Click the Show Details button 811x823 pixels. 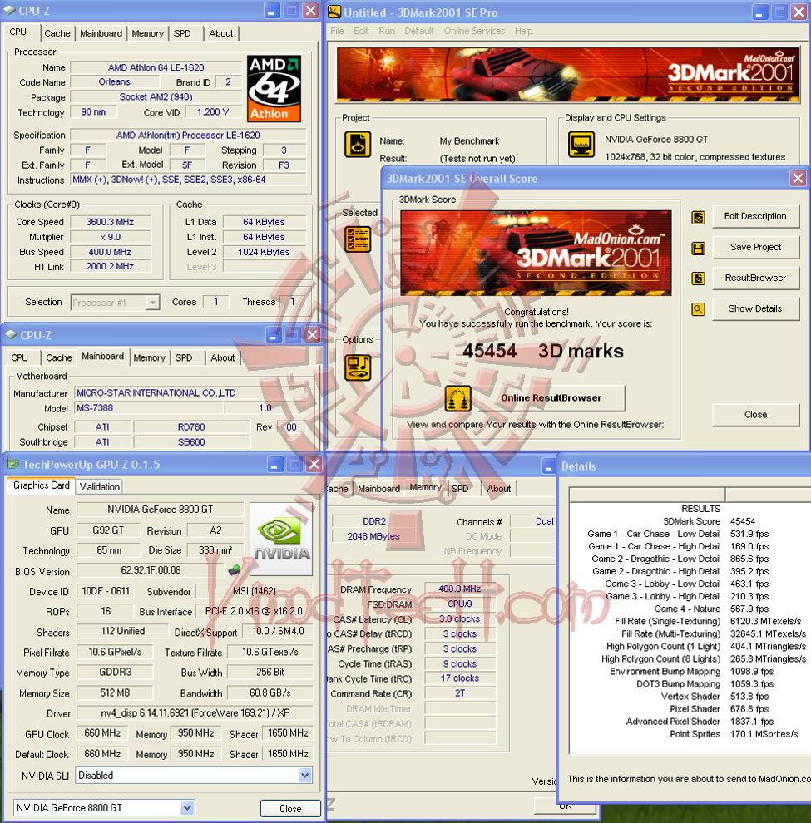755,309
